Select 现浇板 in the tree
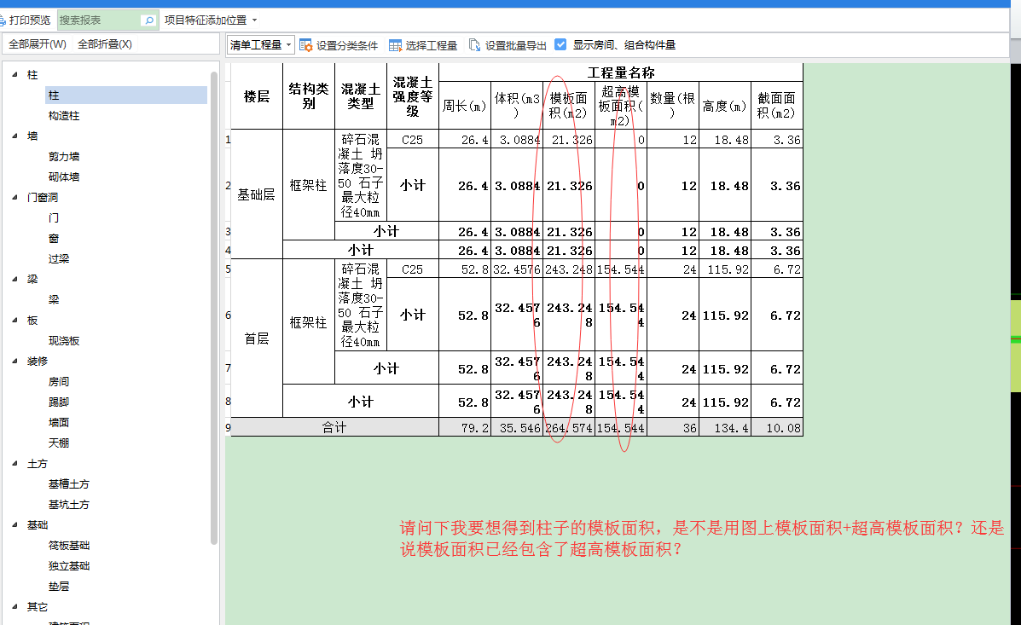Viewport: 1021px width, 625px height. tap(64, 340)
